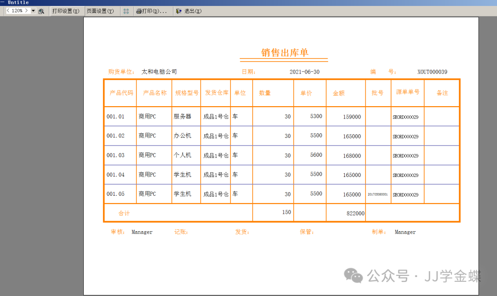The width and height of the screenshot is (497, 296).
Task: Click the 个人机 specification cell
Action: [182, 155]
